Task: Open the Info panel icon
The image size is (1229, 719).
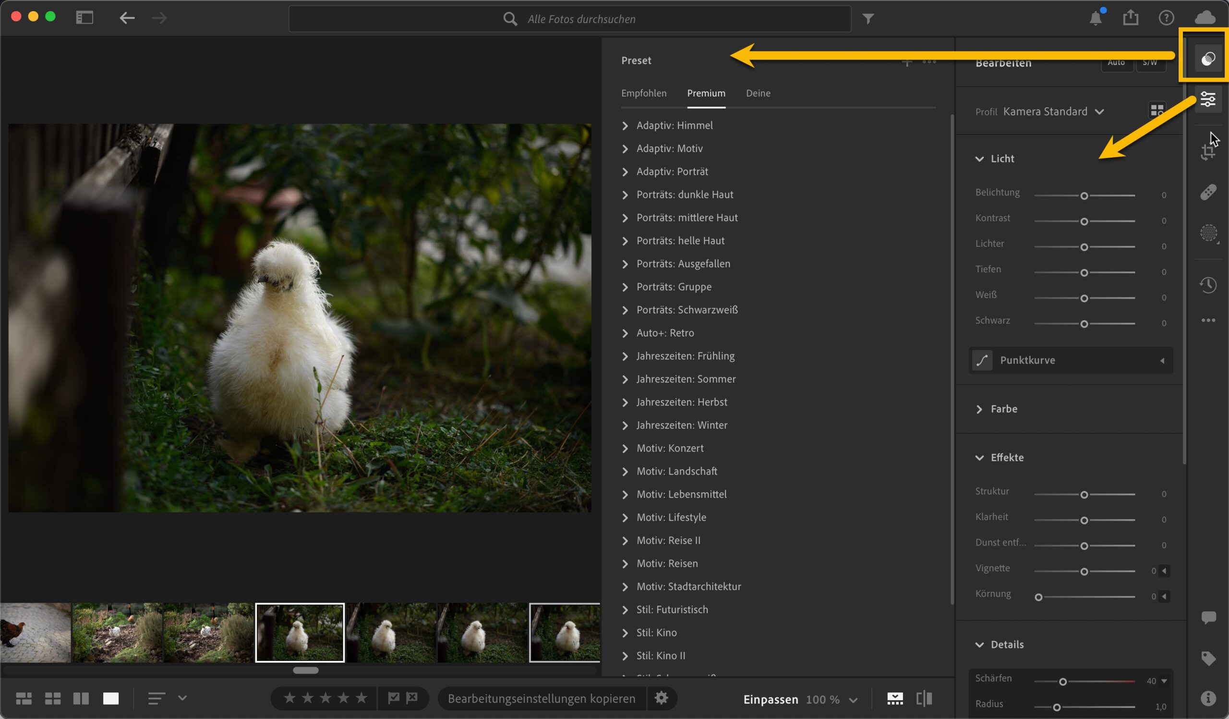Action: pos(1207,698)
